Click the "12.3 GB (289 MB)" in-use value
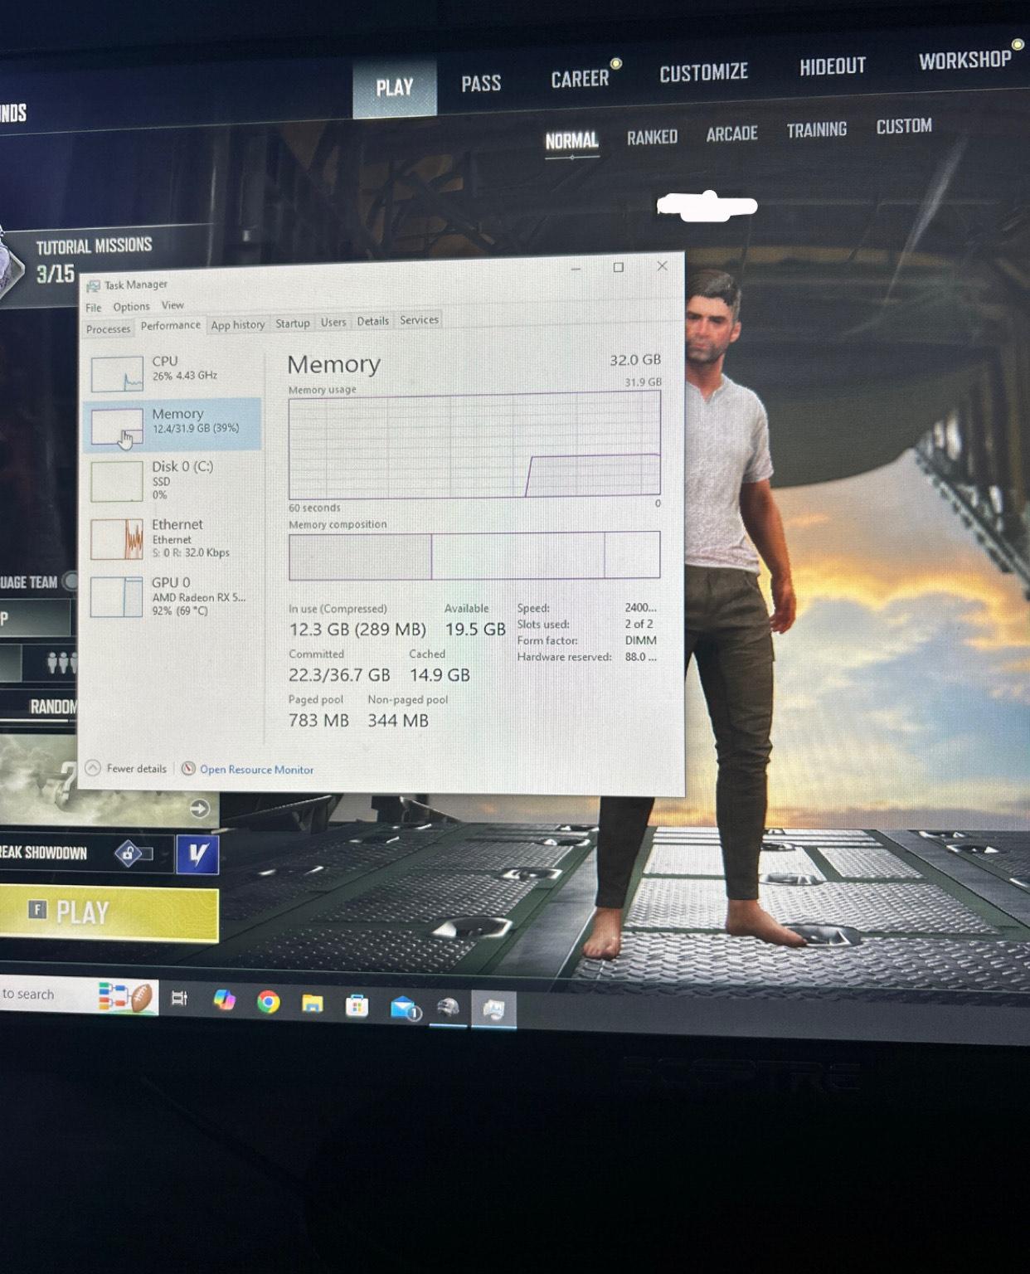Image resolution: width=1030 pixels, height=1274 pixels. click(x=357, y=630)
